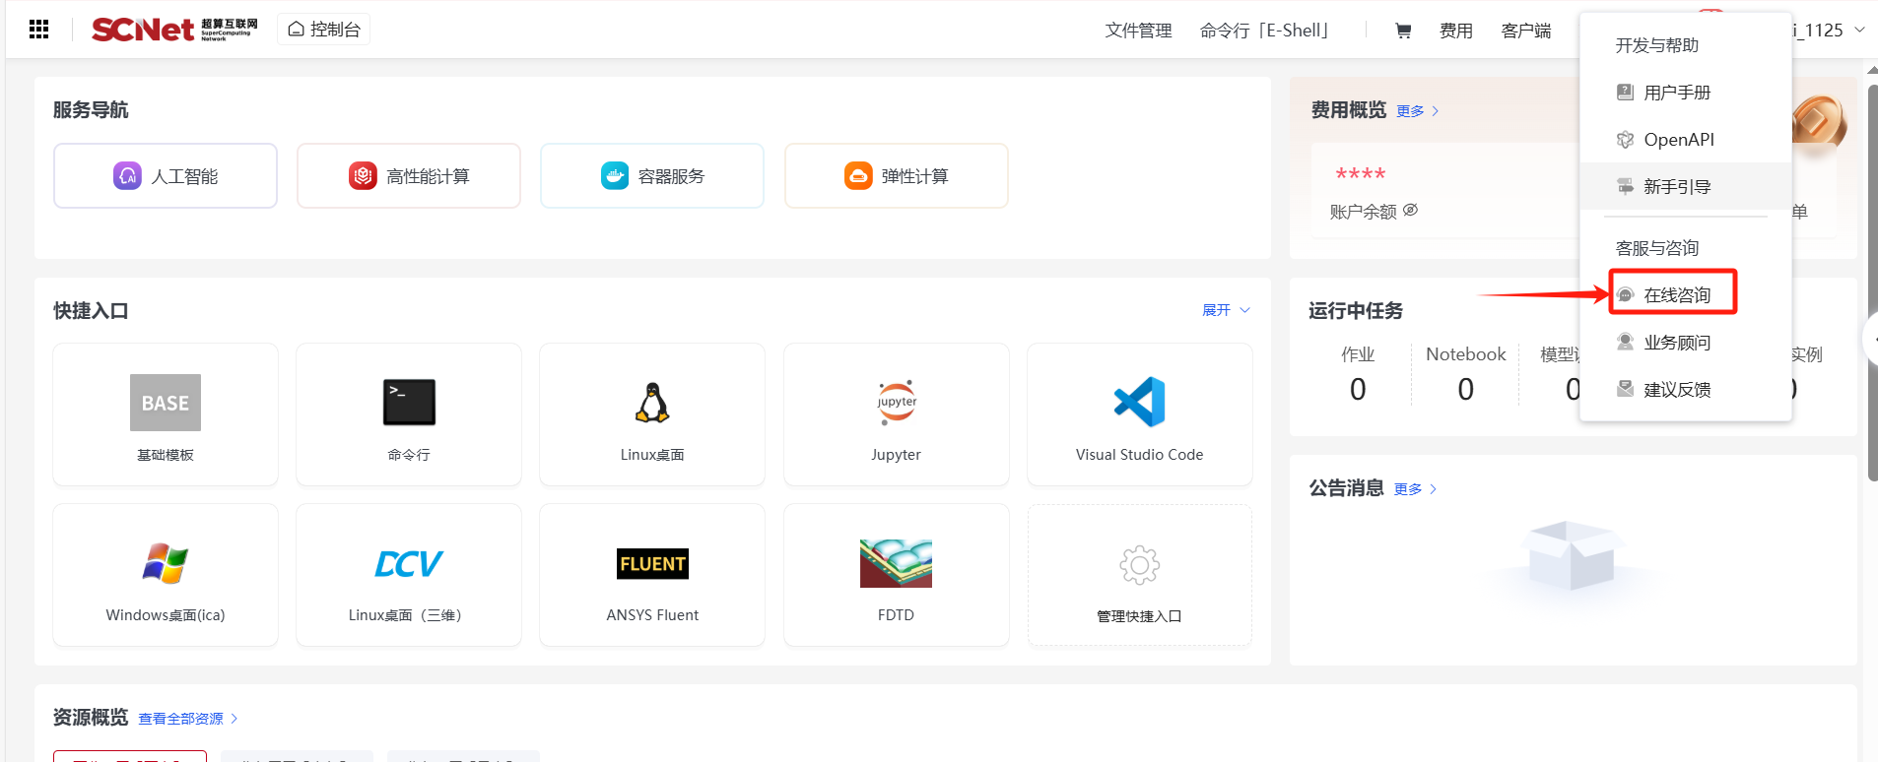
Task: Expand more fee overview details
Action: pos(1417,111)
